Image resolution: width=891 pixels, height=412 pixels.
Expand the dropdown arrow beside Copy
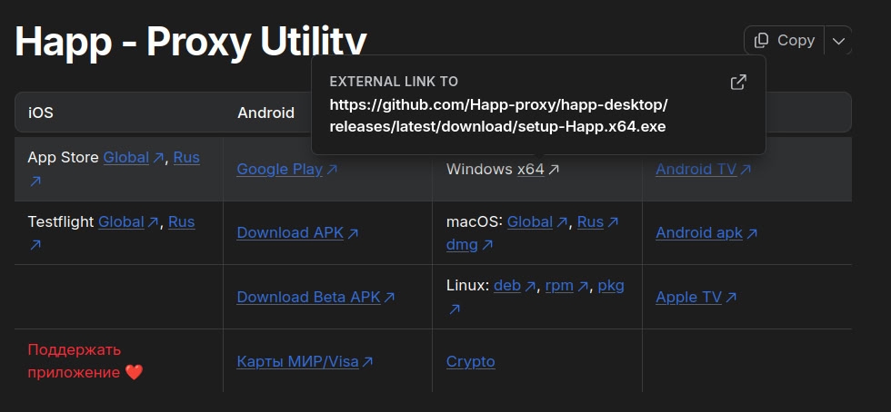[838, 41]
